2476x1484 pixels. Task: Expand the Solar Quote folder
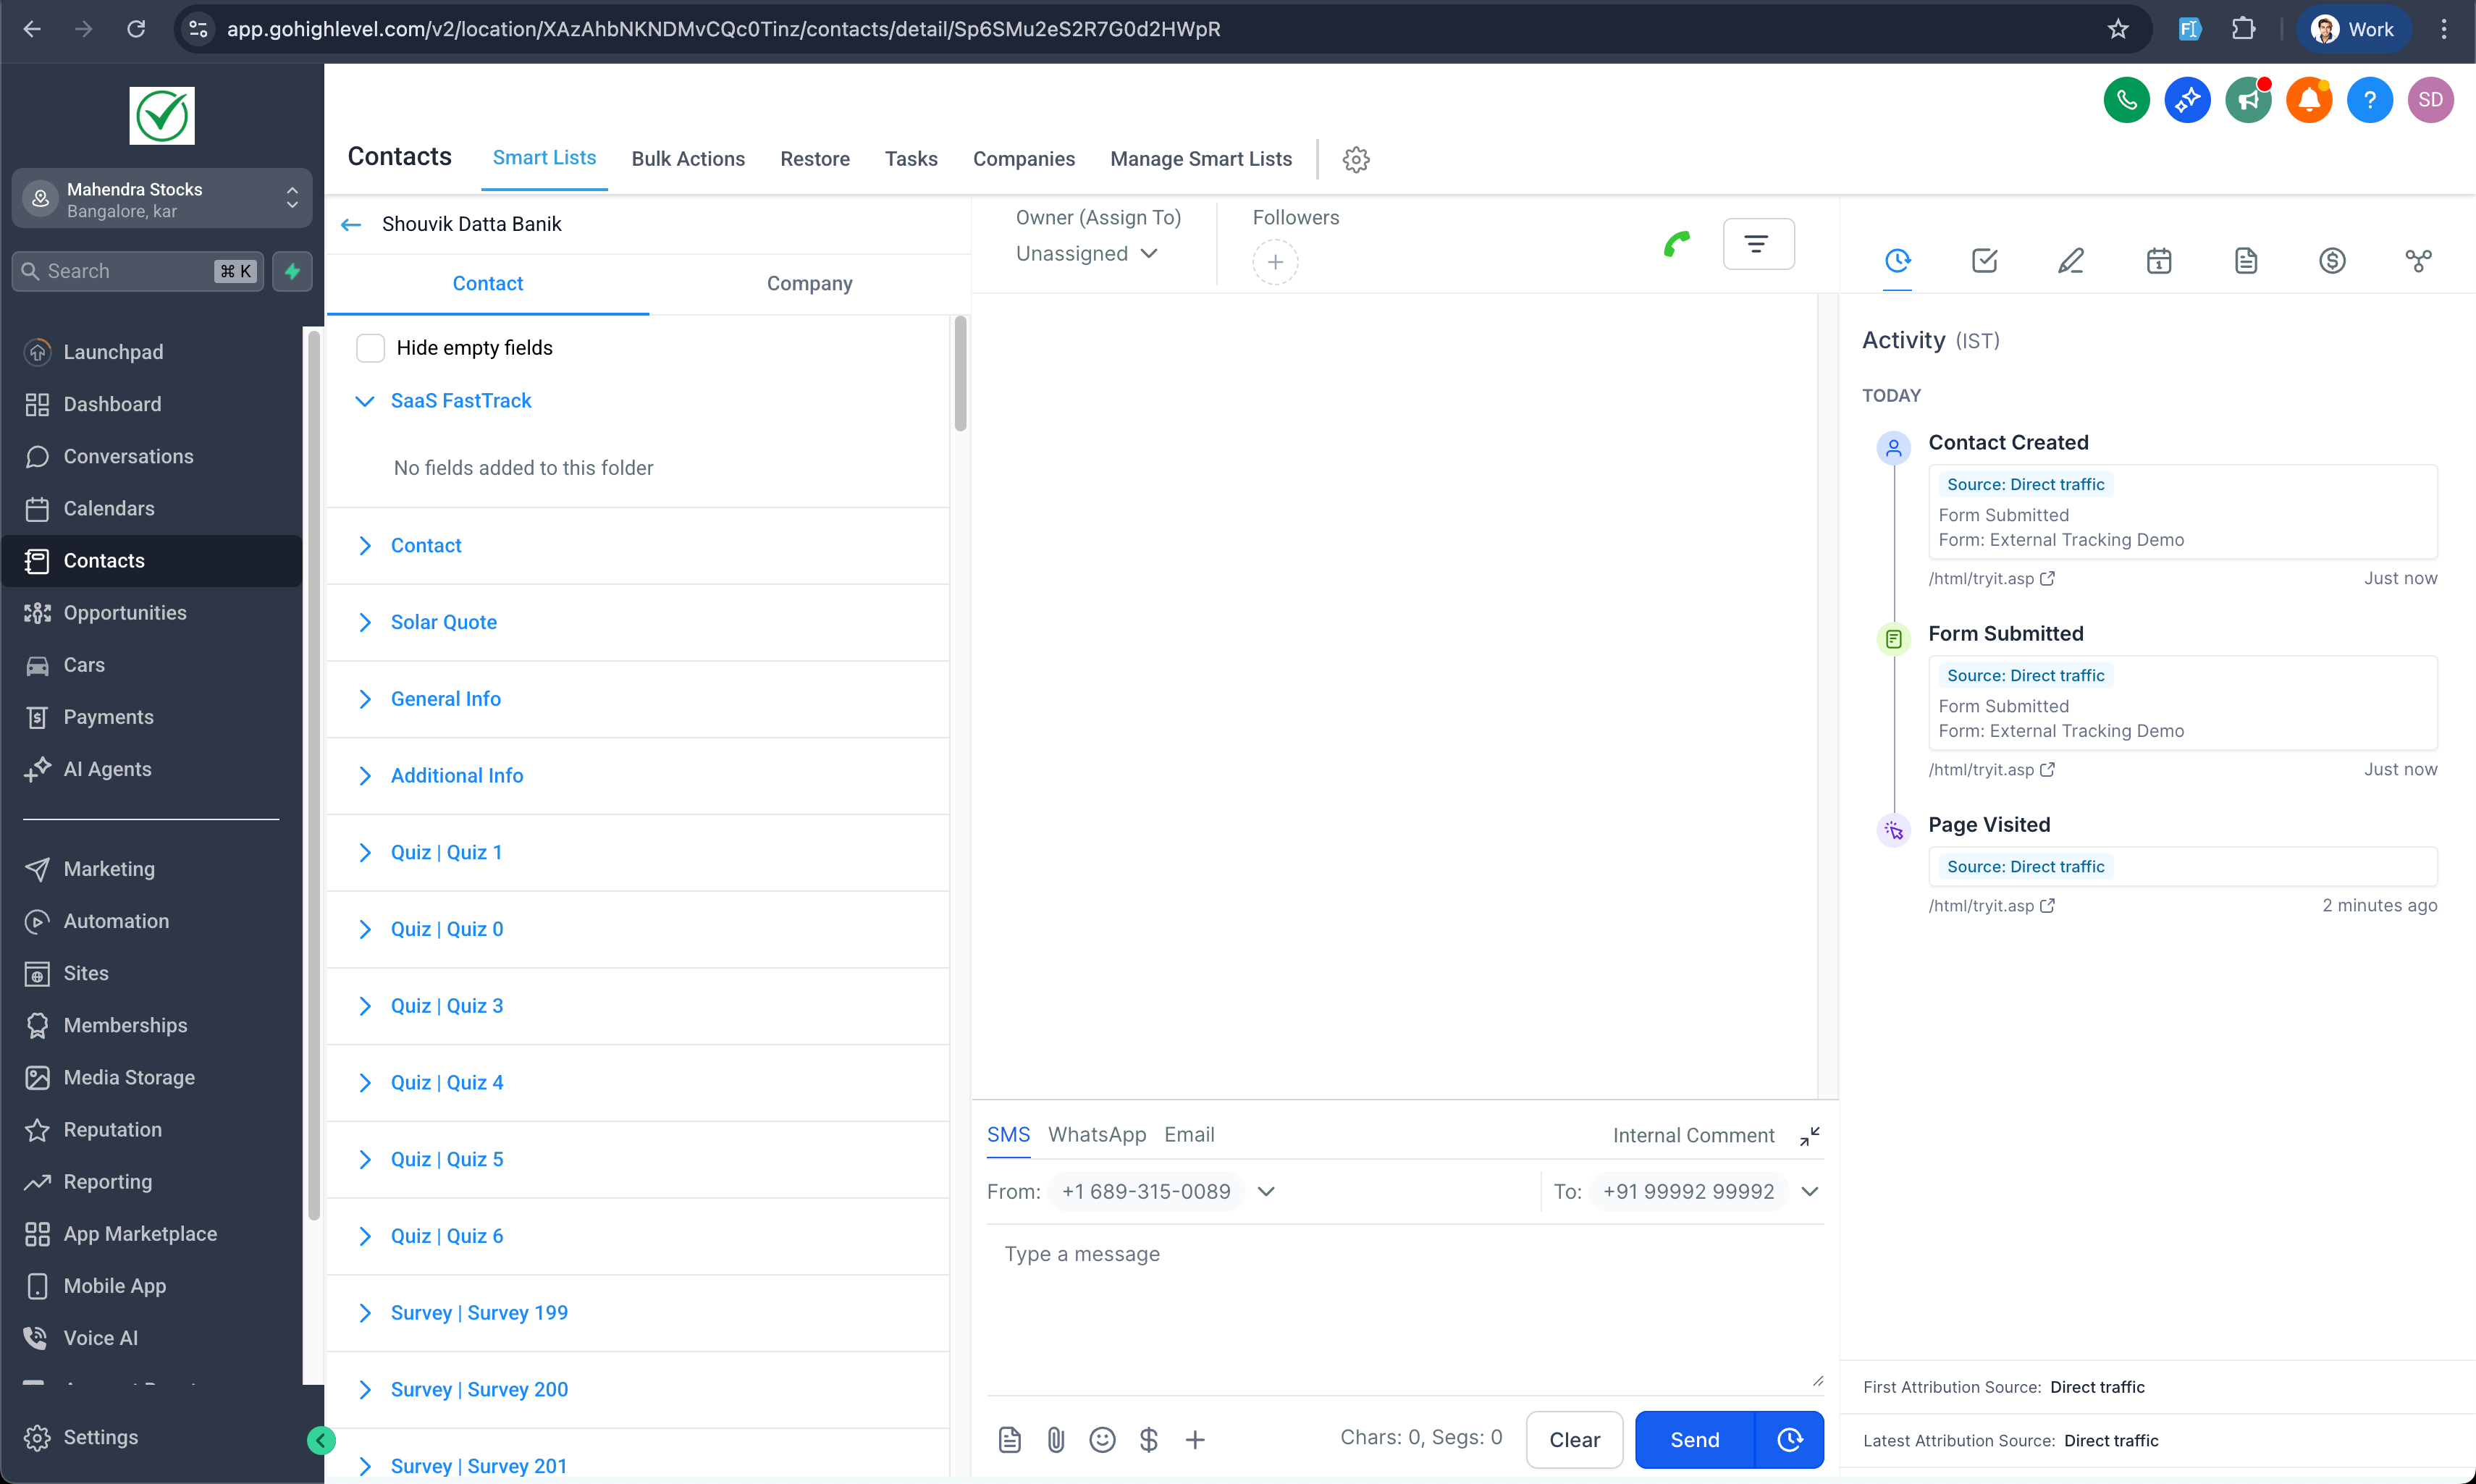click(443, 622)
